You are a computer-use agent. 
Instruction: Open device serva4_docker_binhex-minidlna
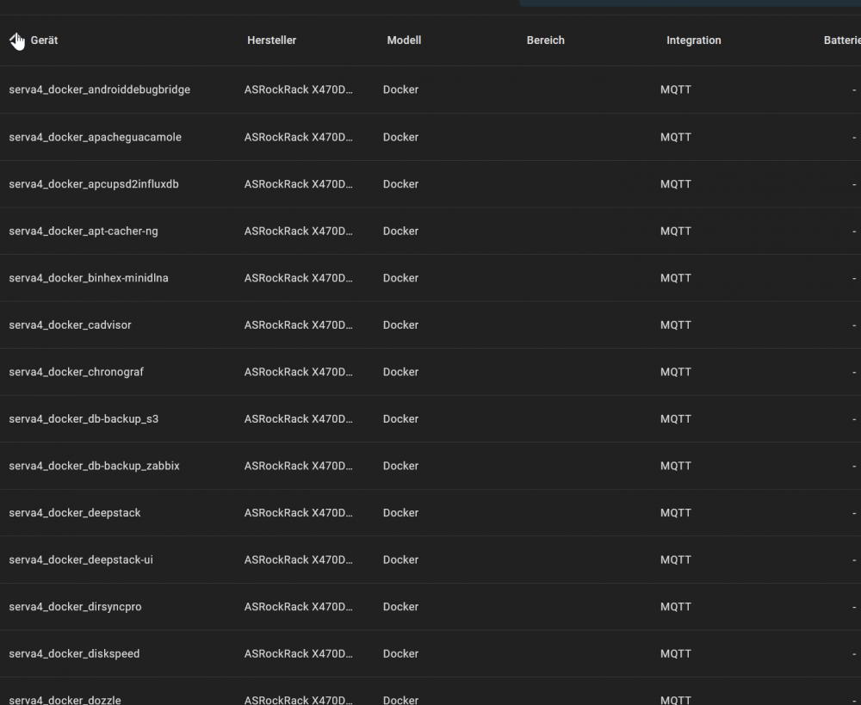click(89, 278)
